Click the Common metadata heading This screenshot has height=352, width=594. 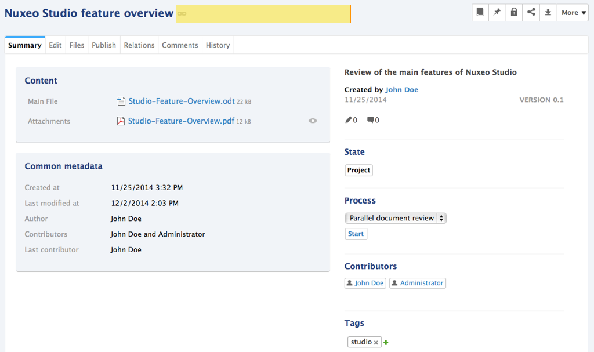pos(64,166)
